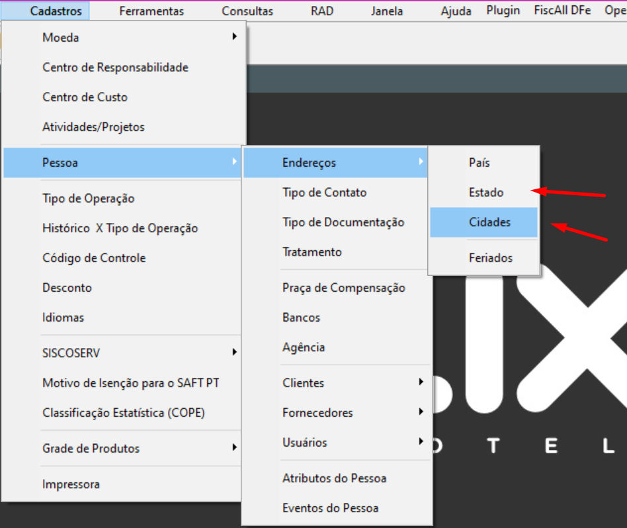Select Estado in Endereços submenu
This screenshot has width=627, height=528.
(484, 193)
